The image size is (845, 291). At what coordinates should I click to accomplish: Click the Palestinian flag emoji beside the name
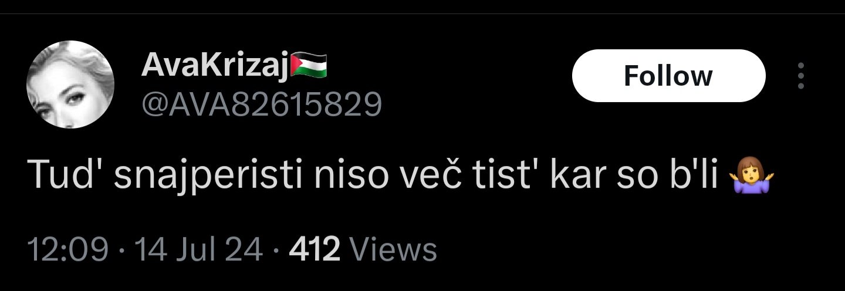click(x=309, y=64)
